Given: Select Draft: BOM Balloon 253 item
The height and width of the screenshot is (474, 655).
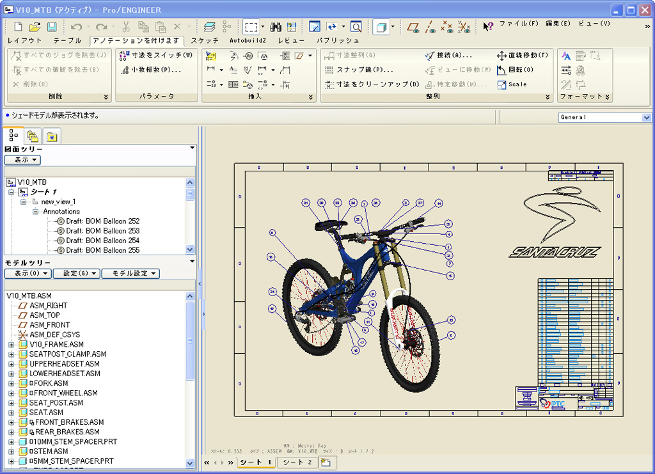Looking at the screenshot, I should tap(102, 231).
